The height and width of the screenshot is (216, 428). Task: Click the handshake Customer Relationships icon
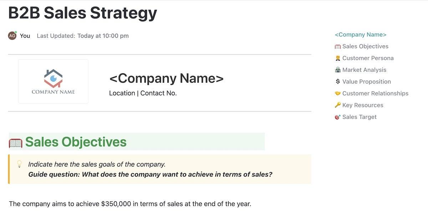tap(337, 94)
